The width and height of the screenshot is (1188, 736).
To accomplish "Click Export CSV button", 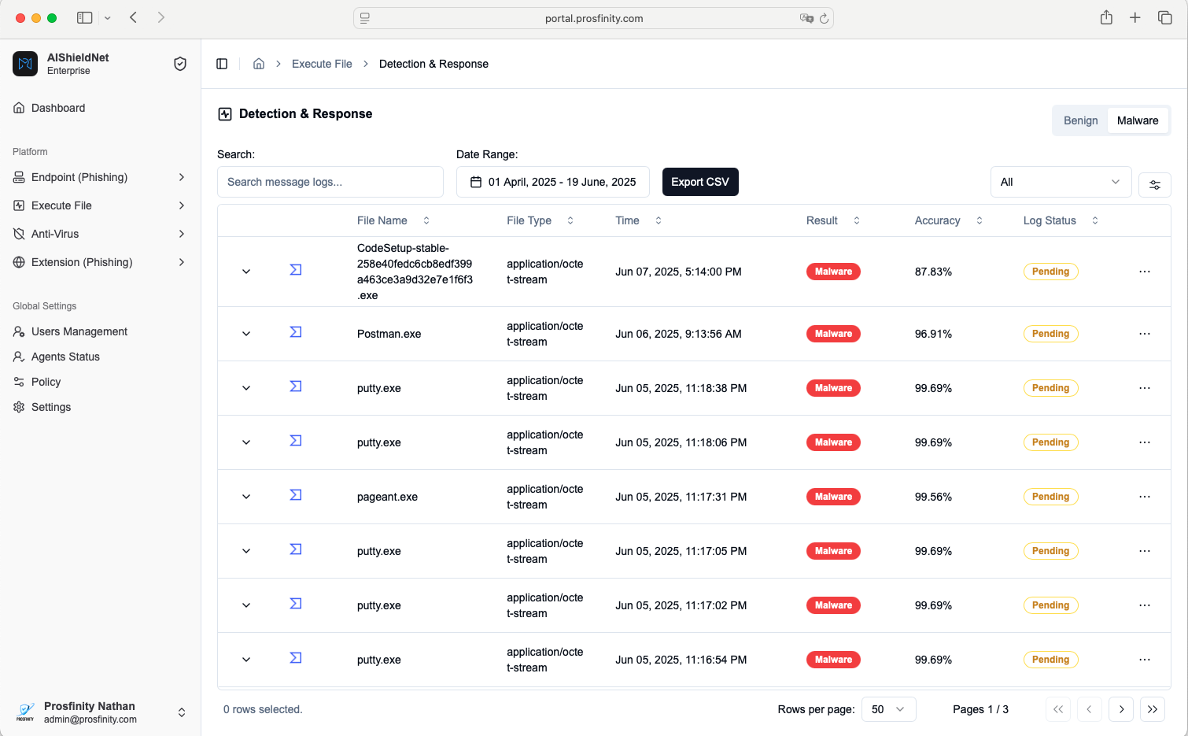I will [x=700, y=182].
